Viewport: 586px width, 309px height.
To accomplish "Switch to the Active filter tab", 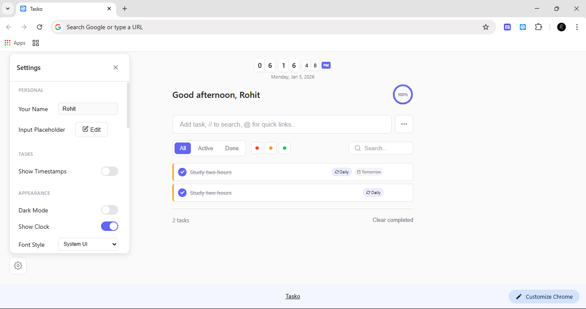I will pyautogui.click(x=205, y=148).
